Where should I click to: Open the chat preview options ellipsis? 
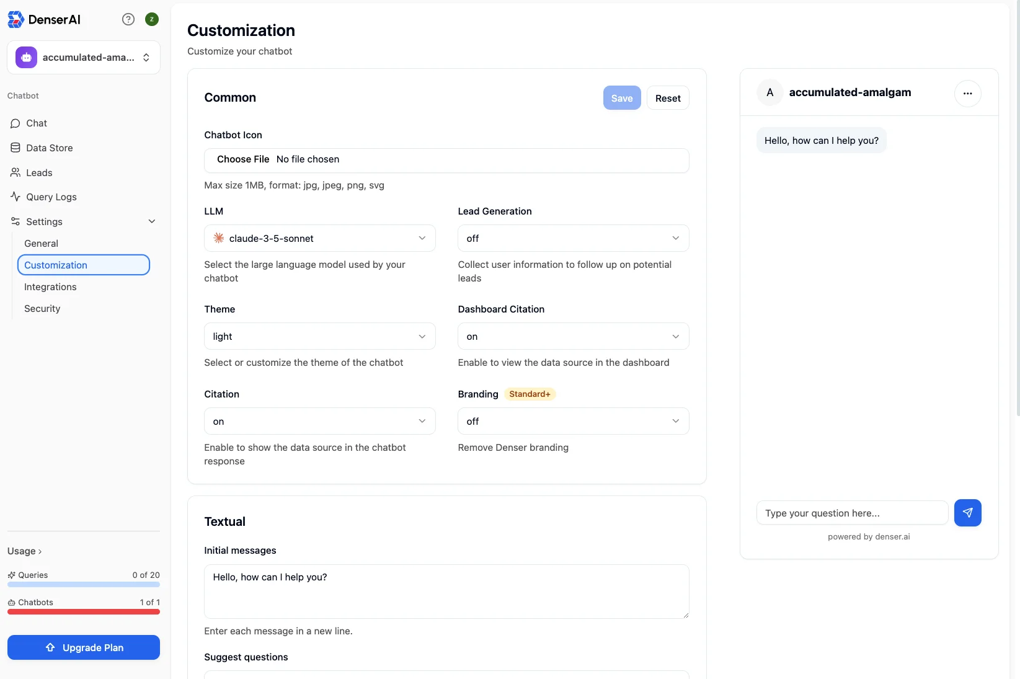coord(967,93)
